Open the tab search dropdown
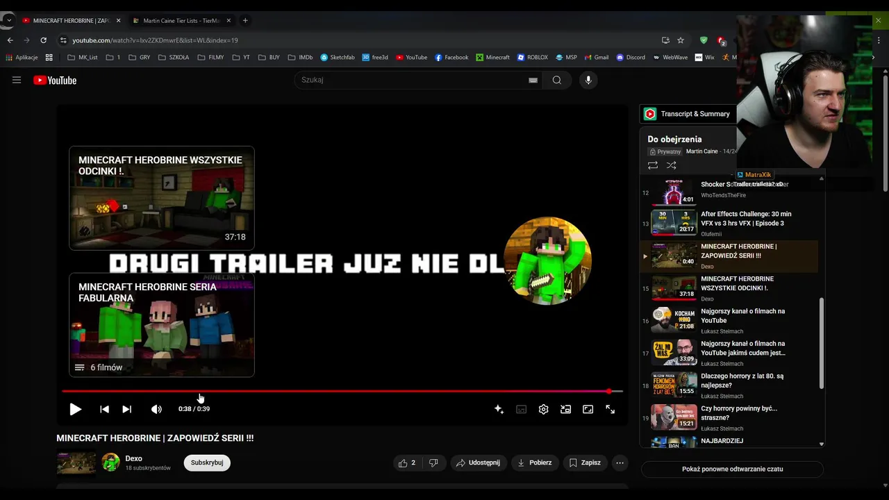This screenshot has width=889, height=500. 8,21
